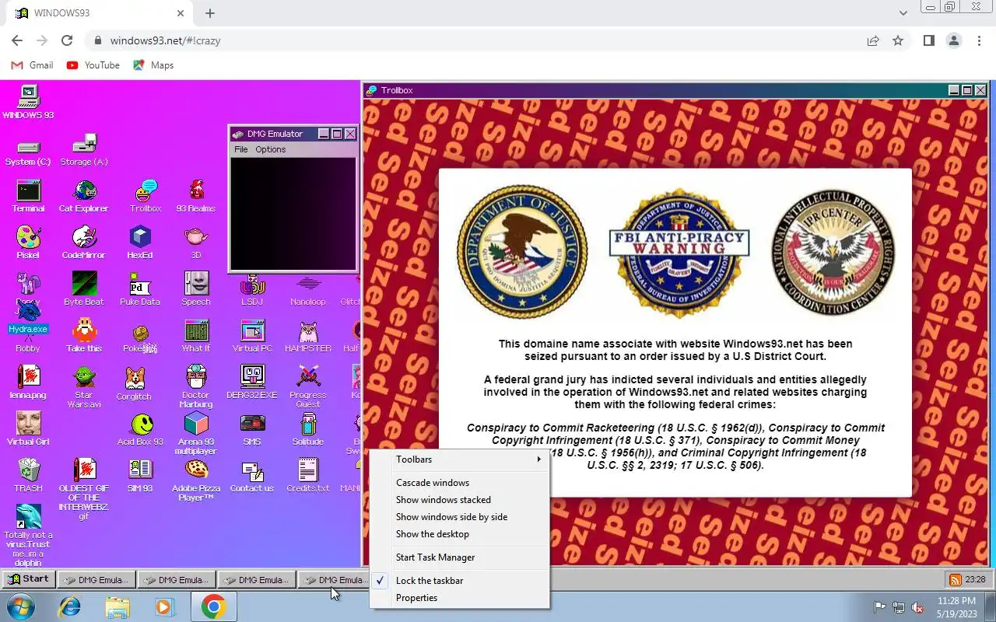Click the Gmail bookmark
996x622 pixels.
pos(33,65)
